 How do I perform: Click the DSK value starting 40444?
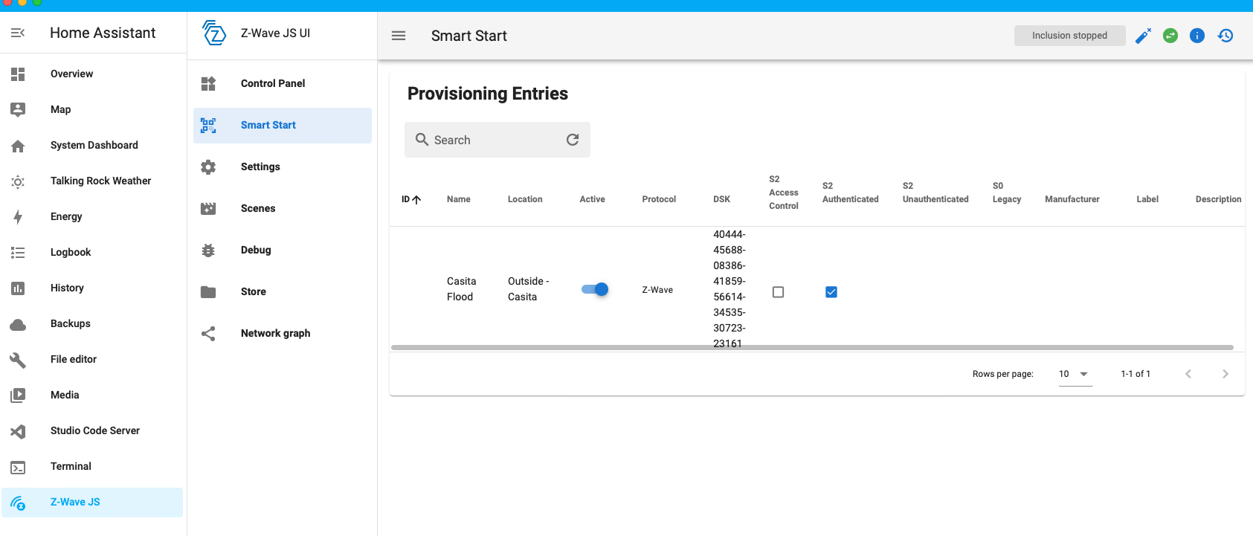729,289
